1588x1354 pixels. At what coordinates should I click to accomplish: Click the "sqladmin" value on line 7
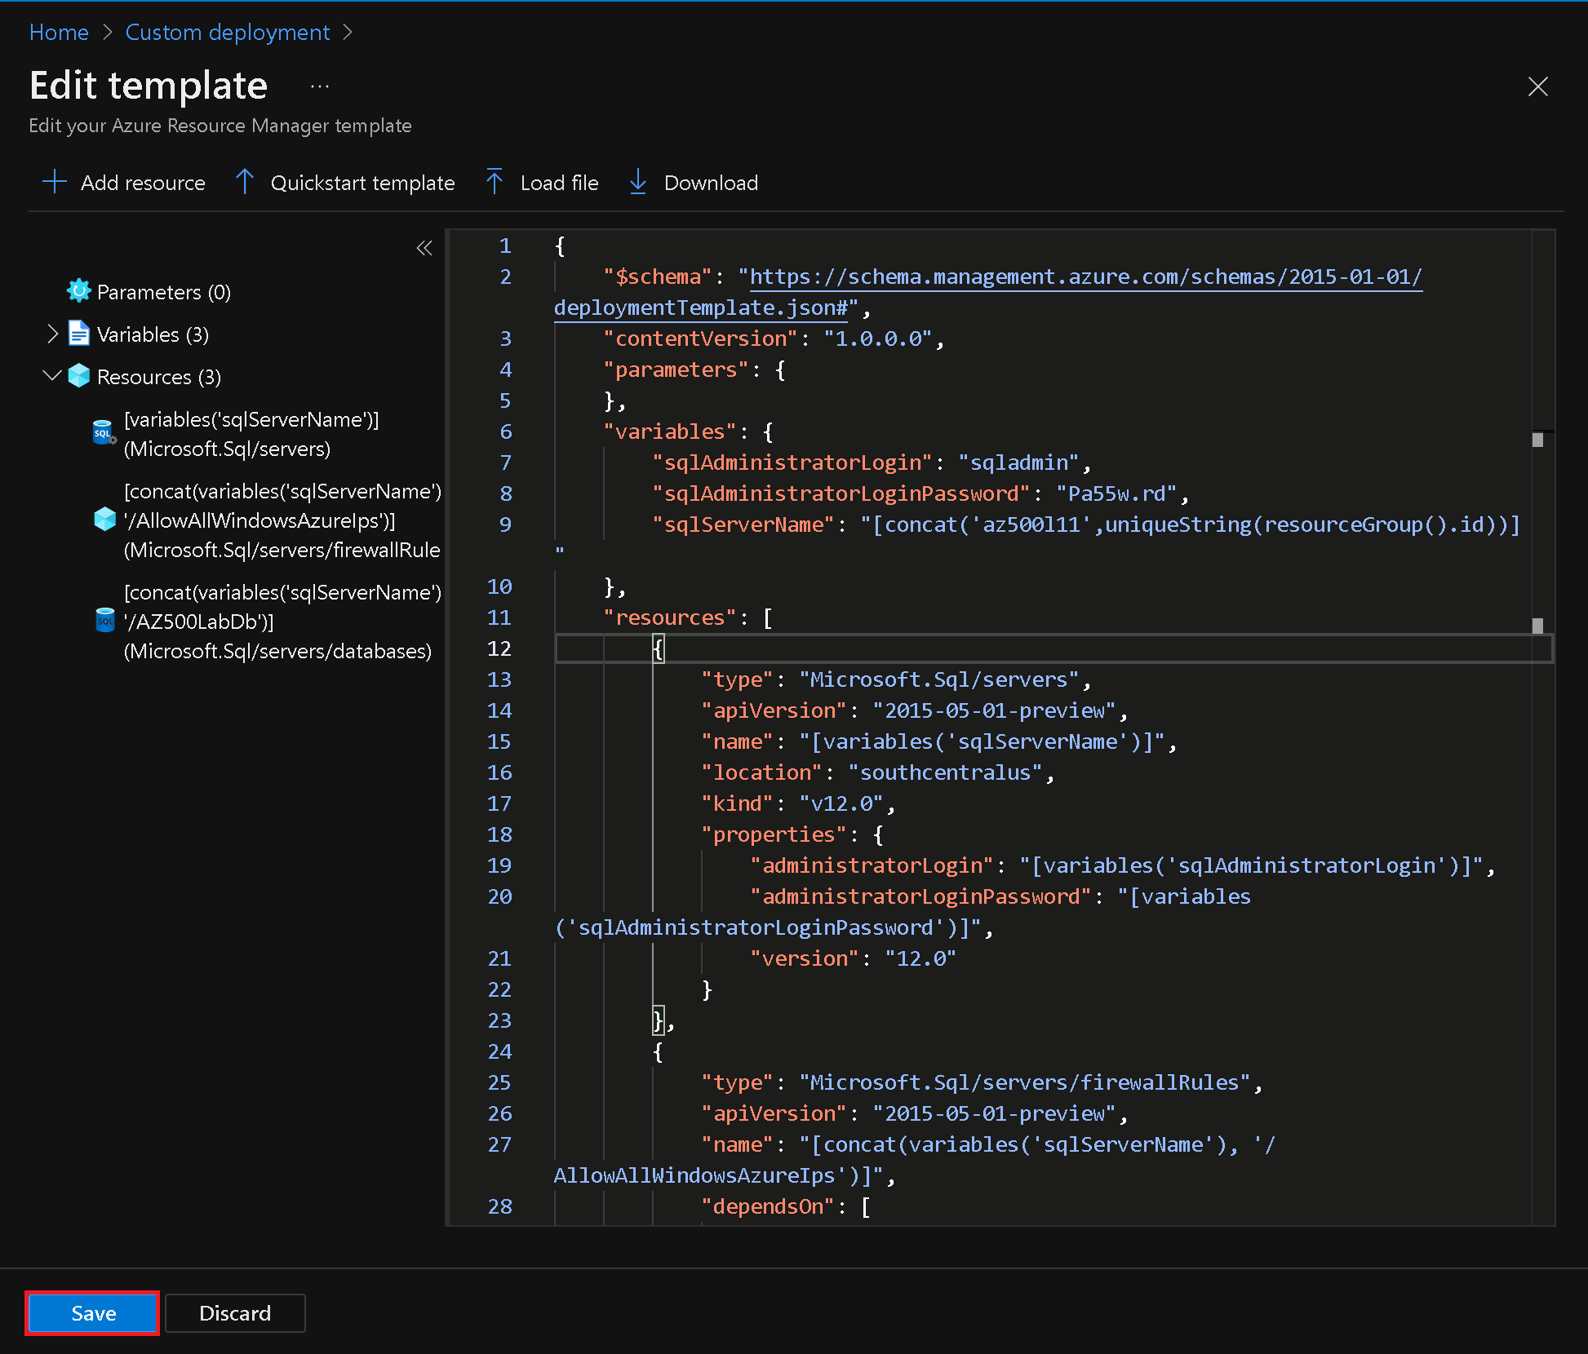coord(1019,462)
